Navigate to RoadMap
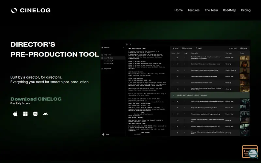 (x=229, y=10)
